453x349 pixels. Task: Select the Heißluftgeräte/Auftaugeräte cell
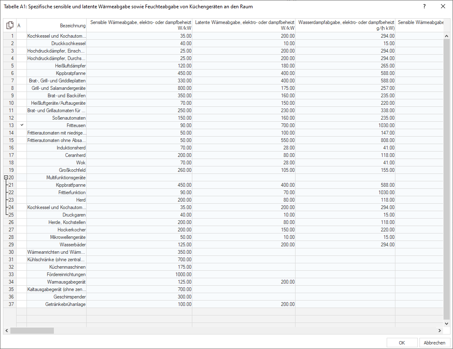(x=57, y=103)
